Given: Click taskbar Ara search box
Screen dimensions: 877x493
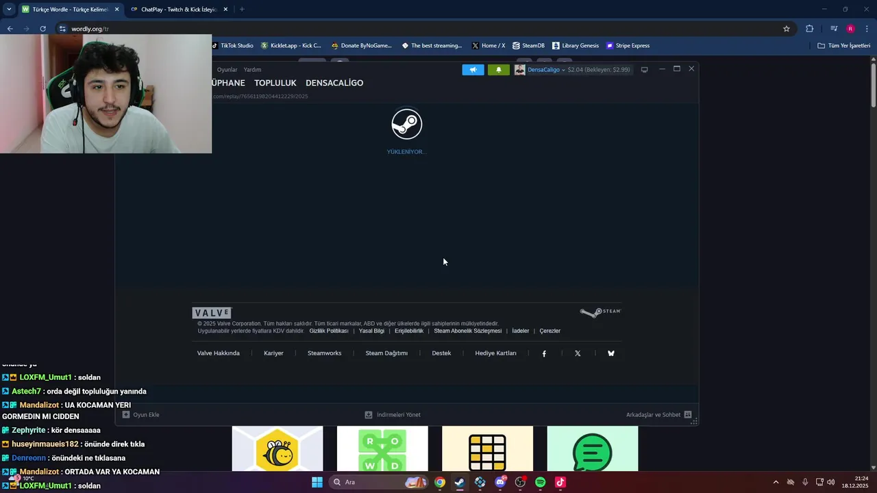Looking at the screenshot, I should pyautogui.click(x=378, y=482).
